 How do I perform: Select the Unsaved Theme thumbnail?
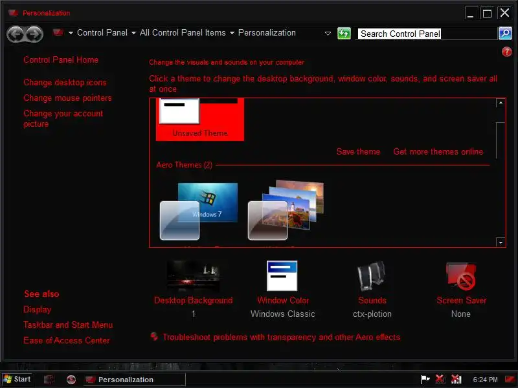(x=200, y=120)
